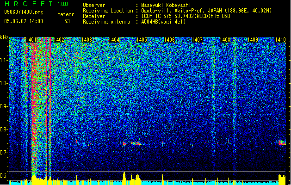Click the meteor label
Viewport: 291px width, 185px height.
click(x=66, y=14)
